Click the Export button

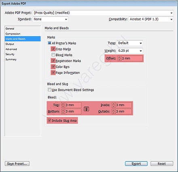136,163
